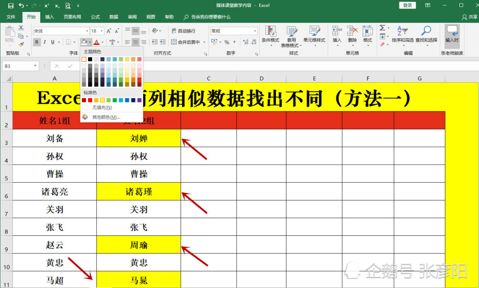479x288 pixels.
Task: Toggle middle vertical alignment
Action: pos(136,31)
